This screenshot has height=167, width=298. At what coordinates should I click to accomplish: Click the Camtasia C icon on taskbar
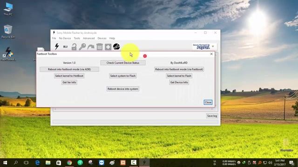(x=134, y=163)
